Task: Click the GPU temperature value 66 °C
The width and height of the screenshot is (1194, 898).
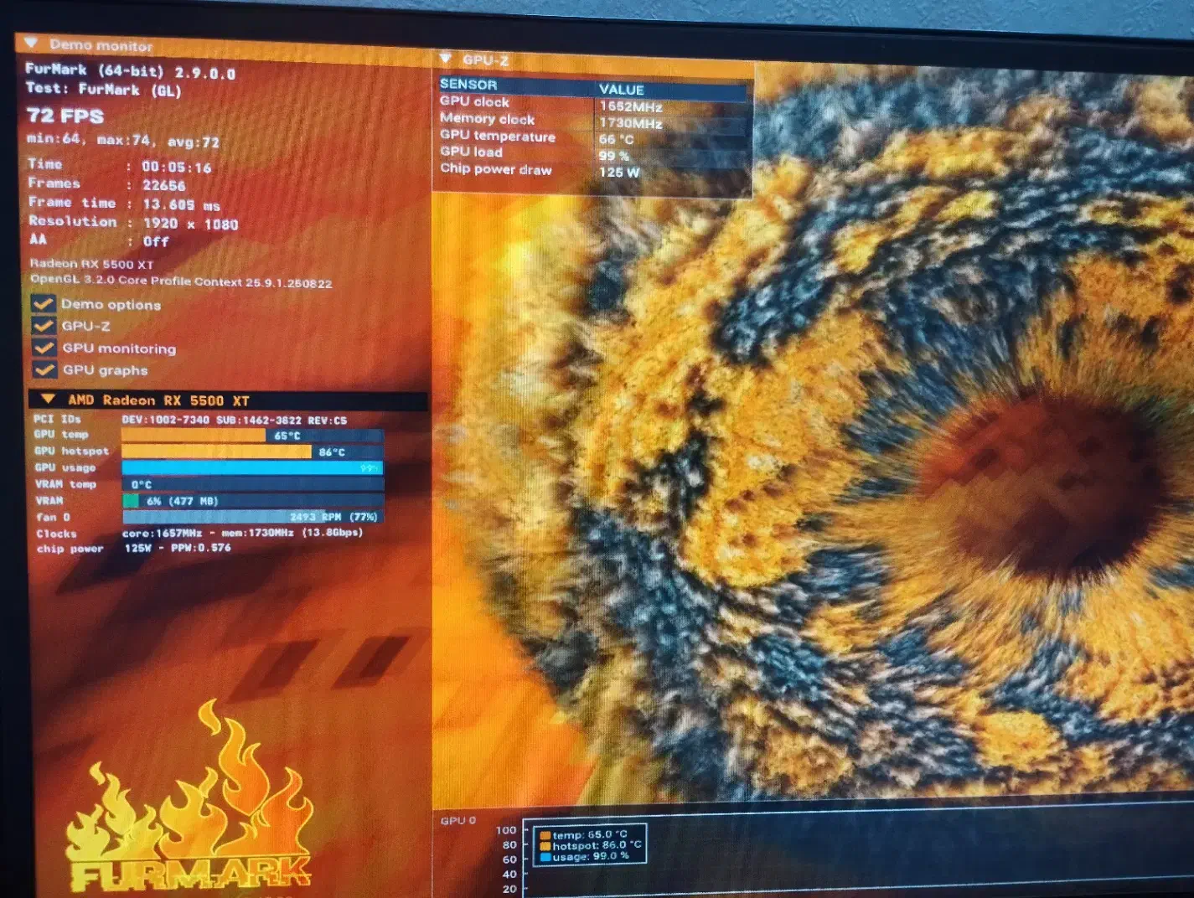Action: (616, 140)
